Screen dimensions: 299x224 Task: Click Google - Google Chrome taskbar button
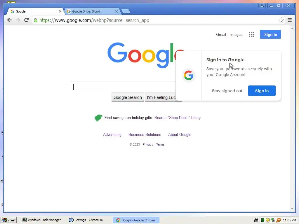(136, 220)
